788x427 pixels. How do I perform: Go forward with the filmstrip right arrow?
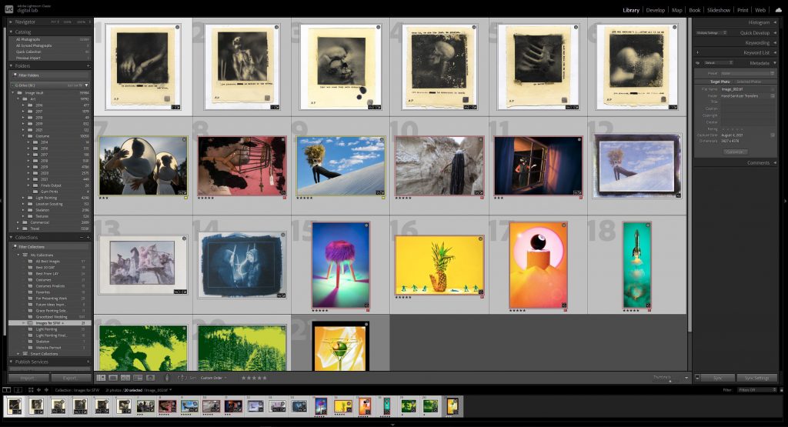(x=46, y=390)
